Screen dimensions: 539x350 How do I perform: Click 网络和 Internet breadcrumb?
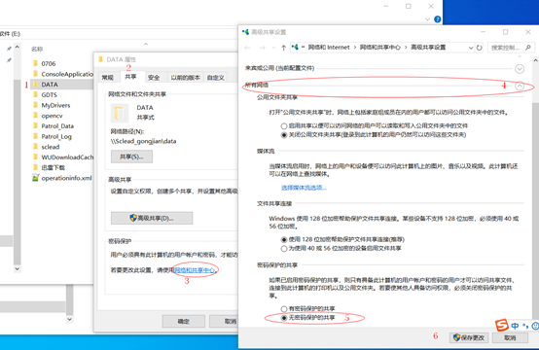(x=329, y=48)
